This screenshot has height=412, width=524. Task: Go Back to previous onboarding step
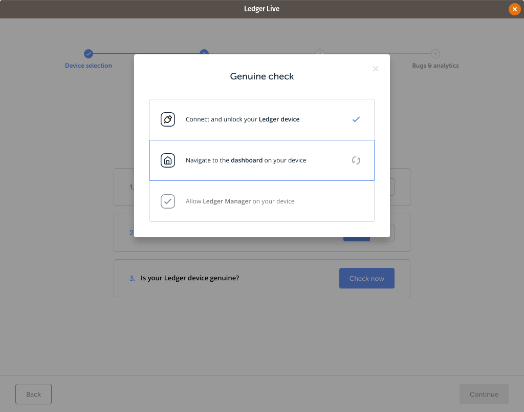(33, 394)
